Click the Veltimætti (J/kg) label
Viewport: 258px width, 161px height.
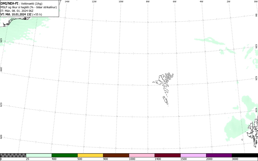(31, 4)
